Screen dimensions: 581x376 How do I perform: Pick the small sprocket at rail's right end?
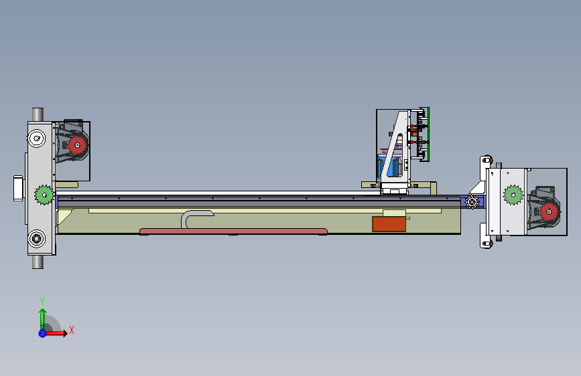(472, 202)
